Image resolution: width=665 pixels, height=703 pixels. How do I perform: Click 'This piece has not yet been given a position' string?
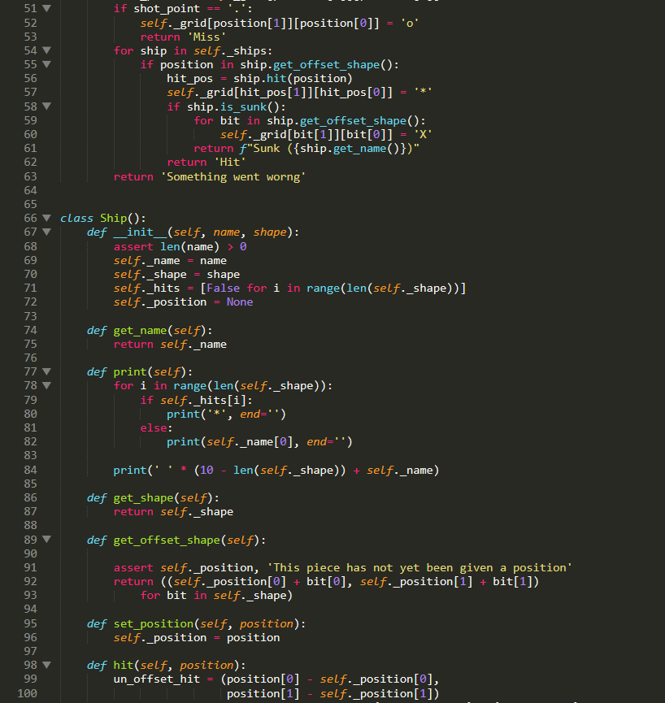pyautogui.click(x=419, y=567)
